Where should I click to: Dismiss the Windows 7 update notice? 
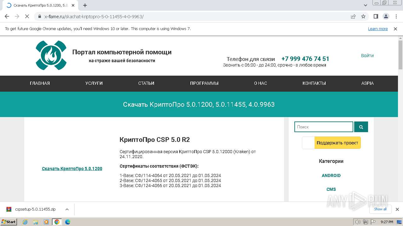[x=395, y=29]
